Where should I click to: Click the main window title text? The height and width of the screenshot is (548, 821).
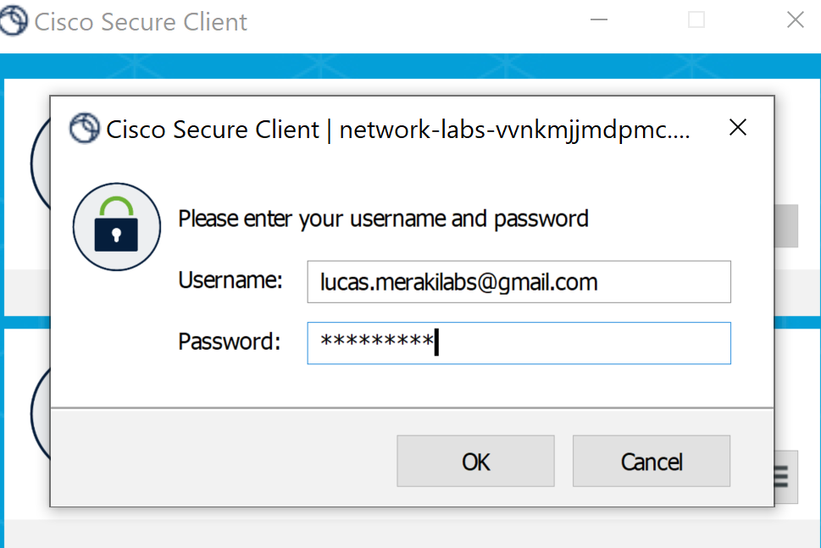click(141, 22)
